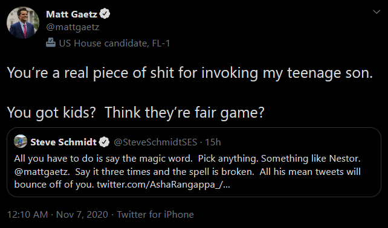Click the line "You got kids?"
Screen dimensions: 388x228
[x=51, y=113]
